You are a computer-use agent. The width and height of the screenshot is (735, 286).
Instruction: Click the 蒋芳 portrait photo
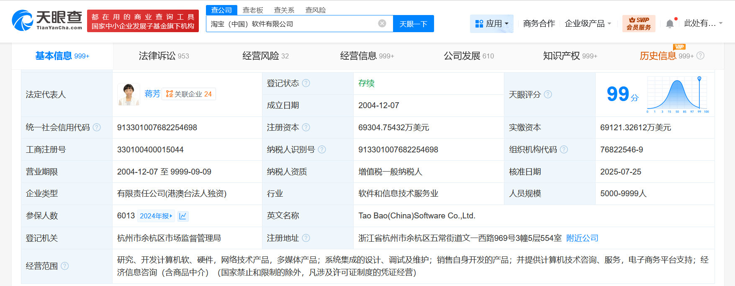click(x=129, y=94)
